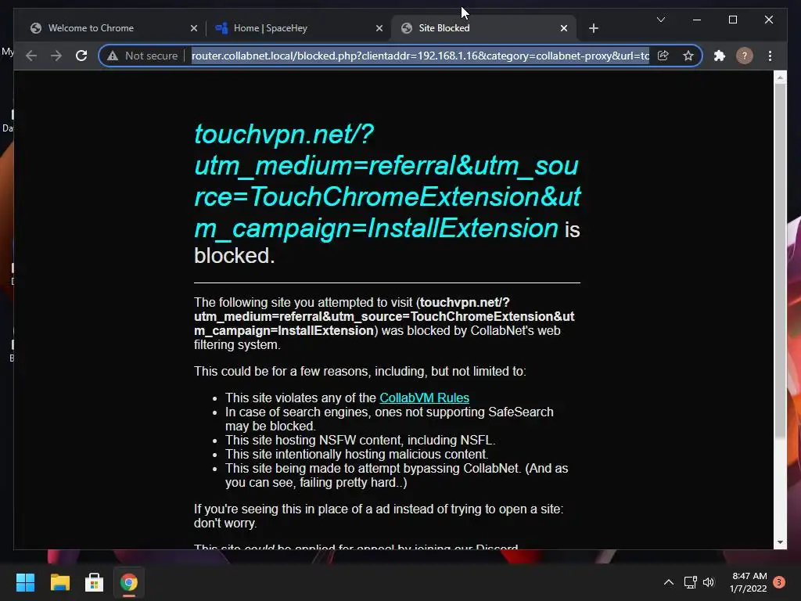Click 'This could be for a few reasons' text
The image size is (801, 601).
[360, 371]
